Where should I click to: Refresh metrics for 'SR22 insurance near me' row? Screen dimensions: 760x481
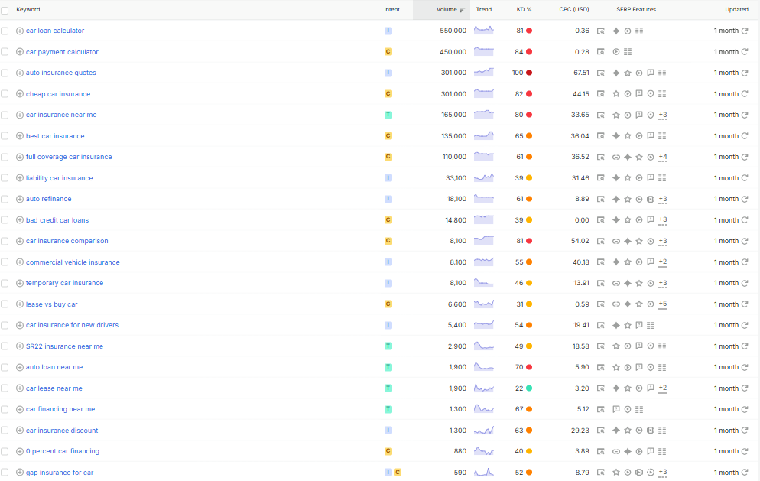point(745,346)
